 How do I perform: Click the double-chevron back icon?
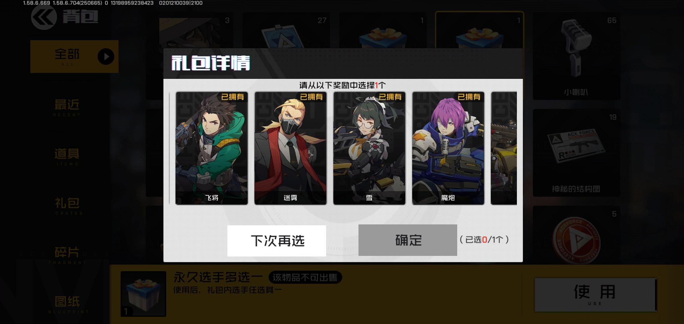[44, 17]
